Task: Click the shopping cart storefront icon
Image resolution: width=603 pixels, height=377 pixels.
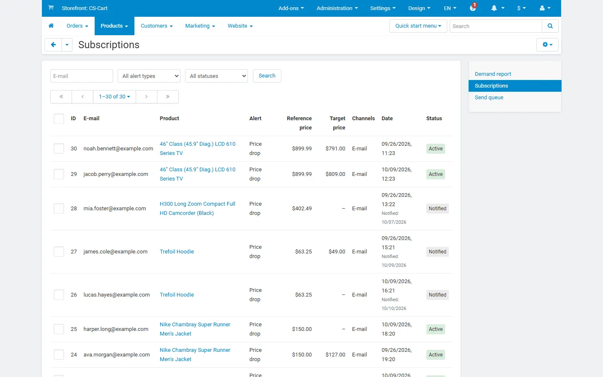Action: point(51,8)
